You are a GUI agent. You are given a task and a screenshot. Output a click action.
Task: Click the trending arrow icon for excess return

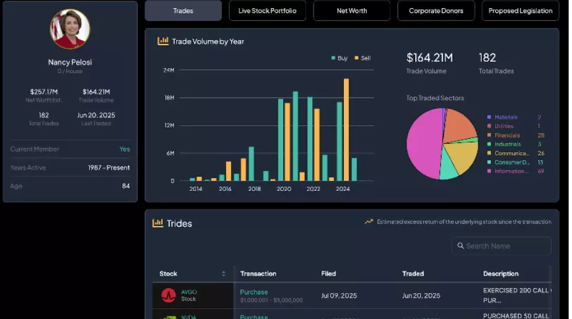(369, 222)
